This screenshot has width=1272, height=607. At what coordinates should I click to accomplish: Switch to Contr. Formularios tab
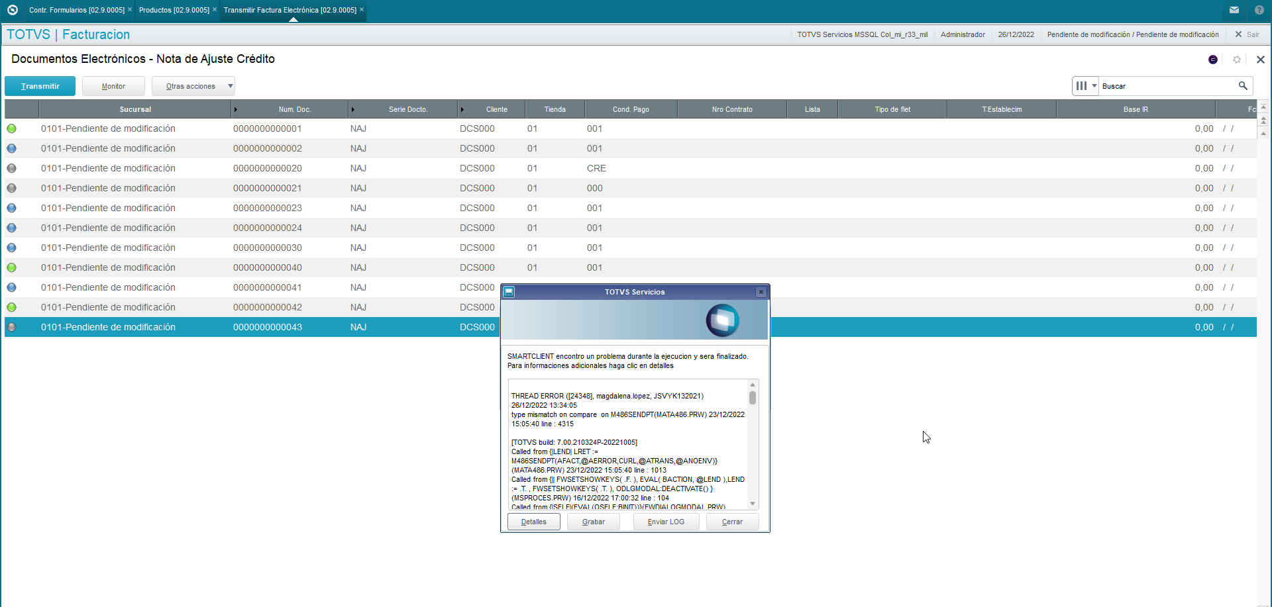(x=77, y=10)
